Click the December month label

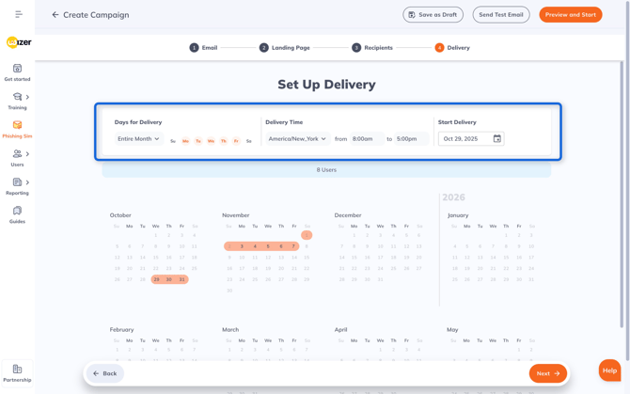coord(348,215)
